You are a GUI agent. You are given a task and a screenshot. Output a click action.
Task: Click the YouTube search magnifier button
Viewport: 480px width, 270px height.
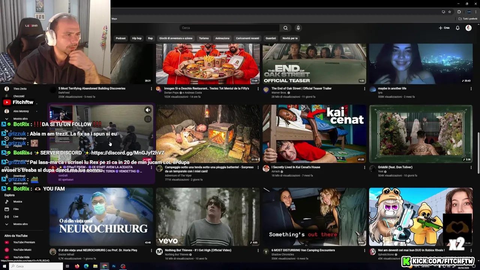(285, 28)
